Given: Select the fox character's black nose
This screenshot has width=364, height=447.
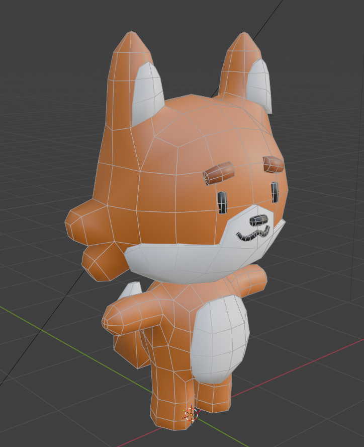Looking at the screenshot, I should pyautogui.click(x=258, y=220).
